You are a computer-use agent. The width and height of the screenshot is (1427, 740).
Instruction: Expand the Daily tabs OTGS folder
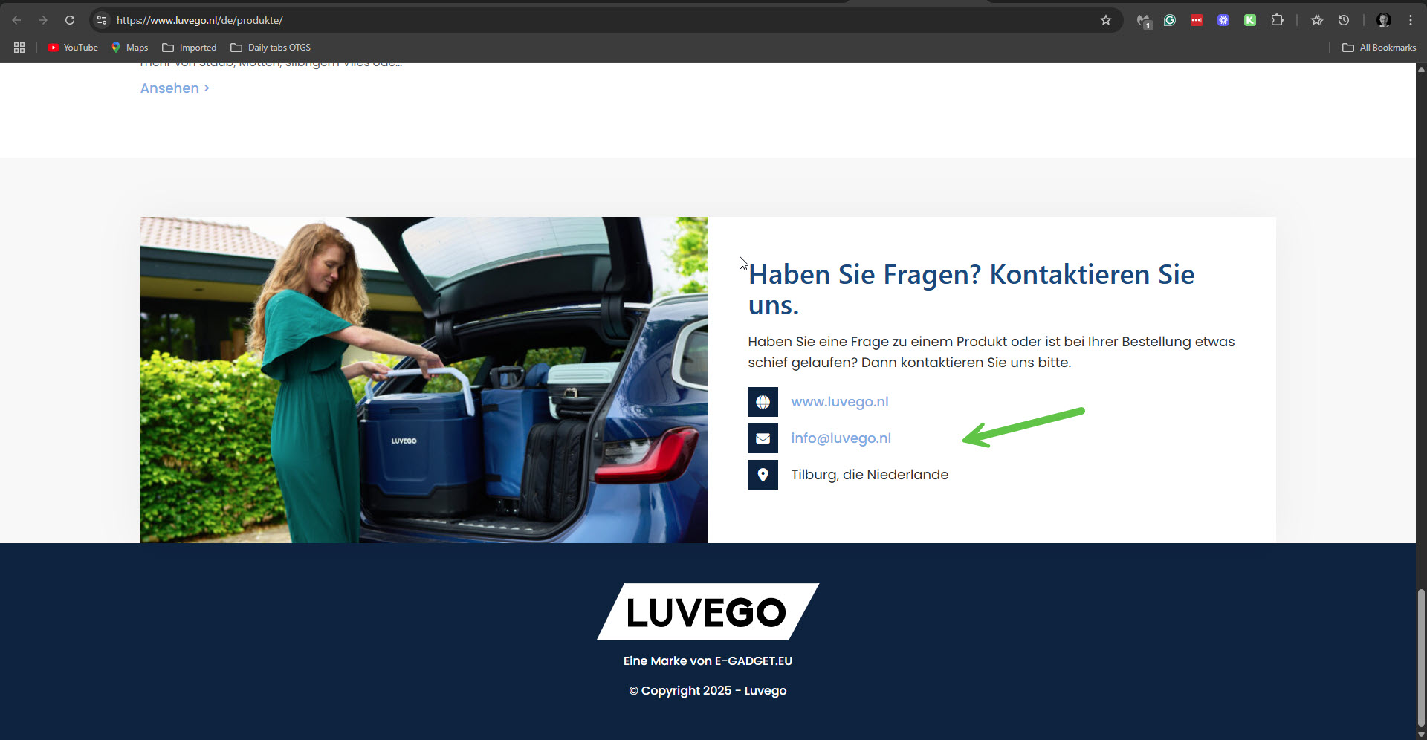click(271, 48)
